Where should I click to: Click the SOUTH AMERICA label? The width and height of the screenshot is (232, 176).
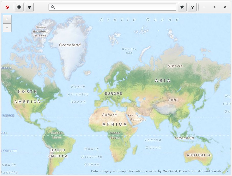pos(58,153)
